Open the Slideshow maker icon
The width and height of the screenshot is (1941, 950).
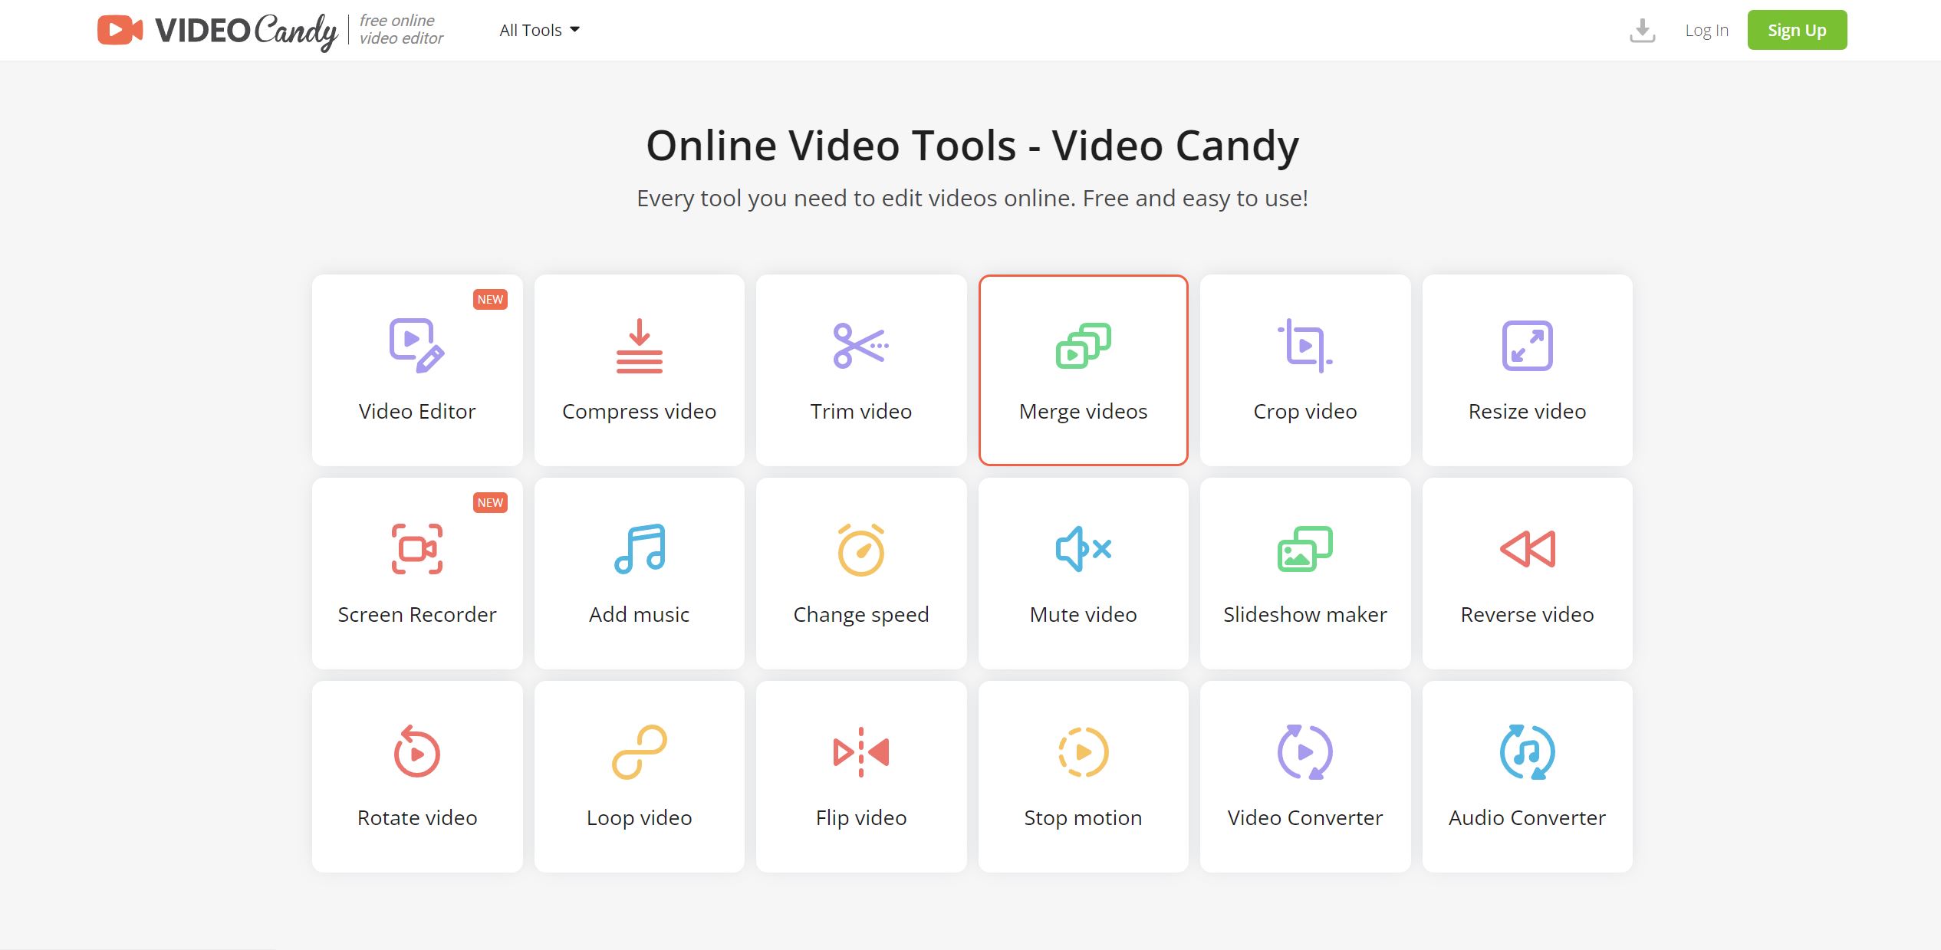1304,548
